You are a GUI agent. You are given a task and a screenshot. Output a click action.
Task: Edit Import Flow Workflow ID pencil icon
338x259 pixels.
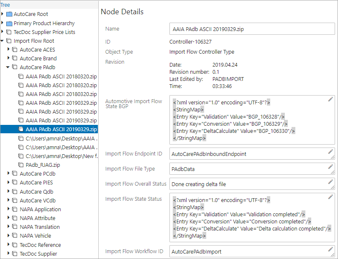point(330,249)
